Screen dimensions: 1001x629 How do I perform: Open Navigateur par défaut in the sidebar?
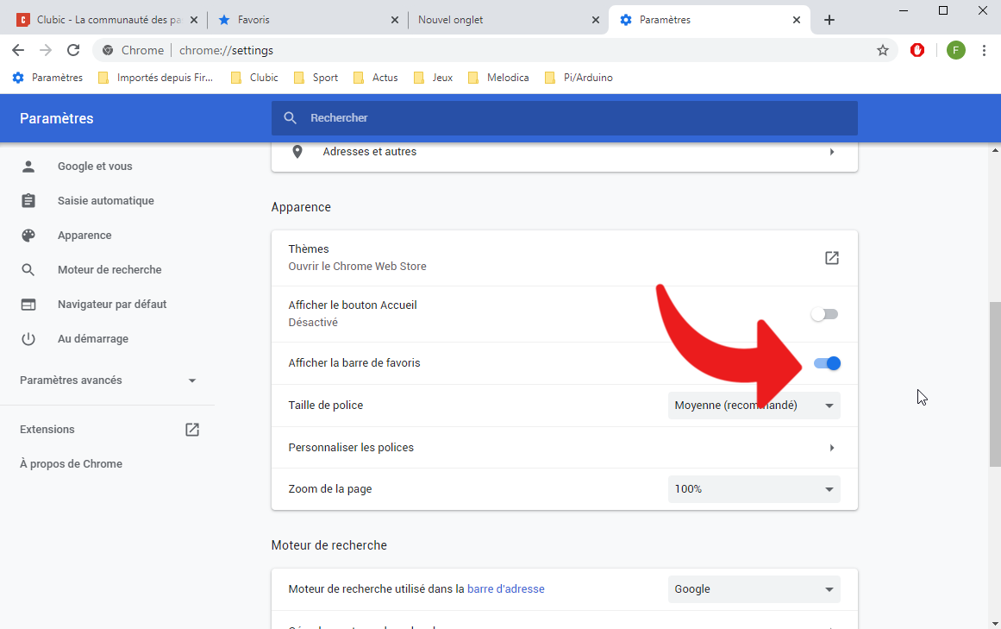tap(112, 304)
